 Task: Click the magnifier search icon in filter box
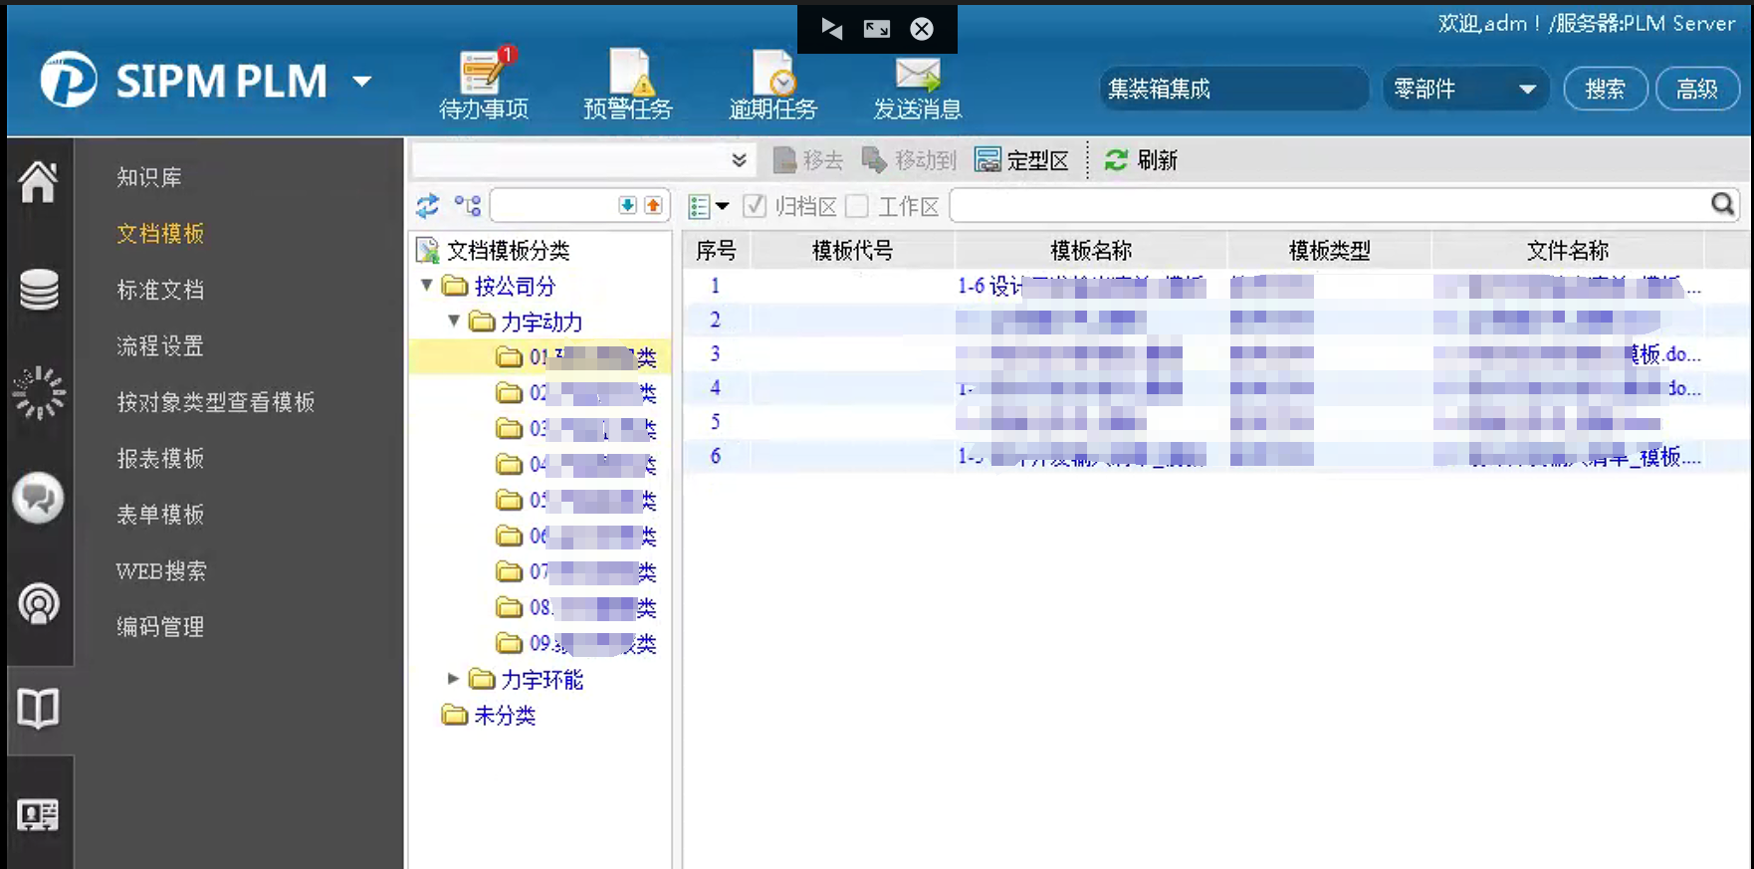coord(1722,205)
